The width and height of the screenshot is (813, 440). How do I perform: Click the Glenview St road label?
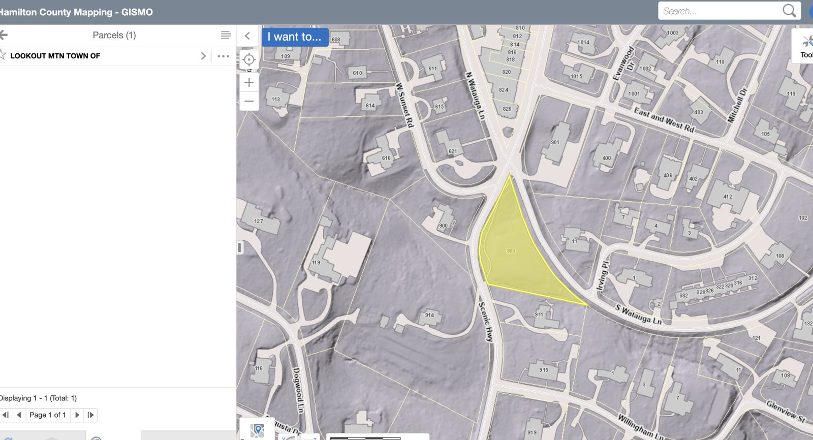(786, 412)
